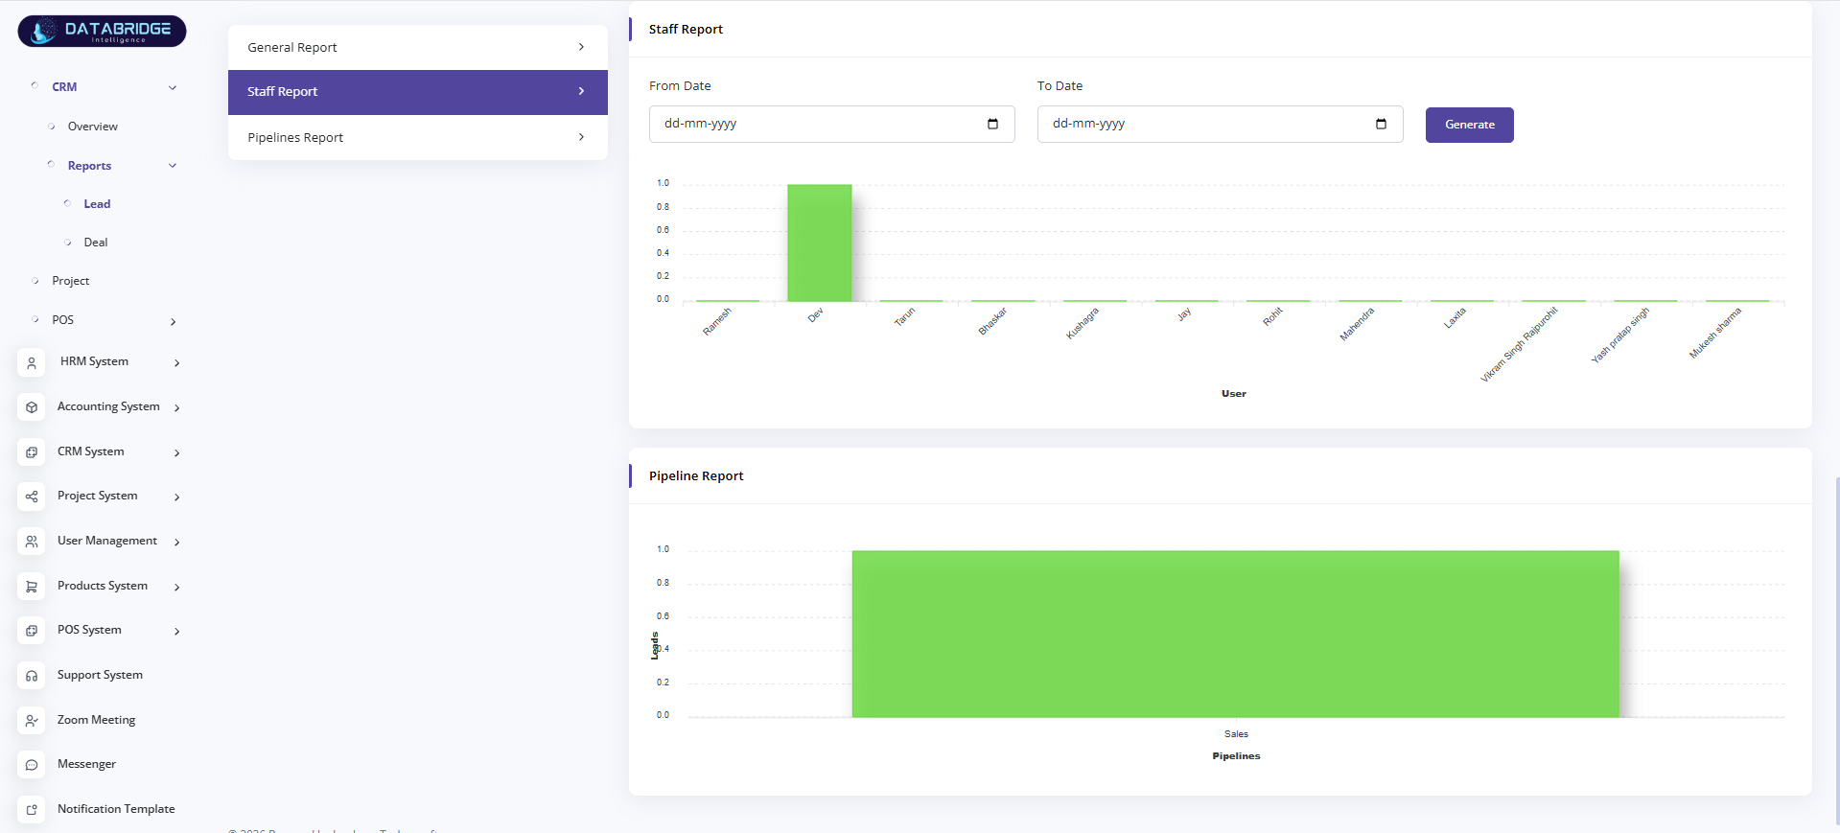Click the Reports menu label
This screenshot has width=1840, height=833.
click(x=89, y=166)
